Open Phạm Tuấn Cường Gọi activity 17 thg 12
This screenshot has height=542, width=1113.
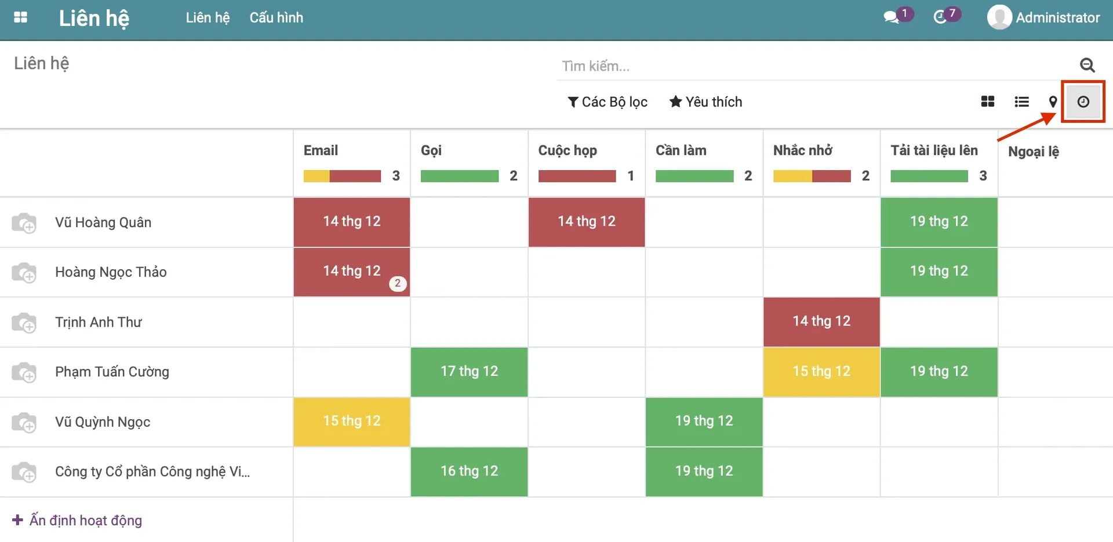tap(469, 372)
